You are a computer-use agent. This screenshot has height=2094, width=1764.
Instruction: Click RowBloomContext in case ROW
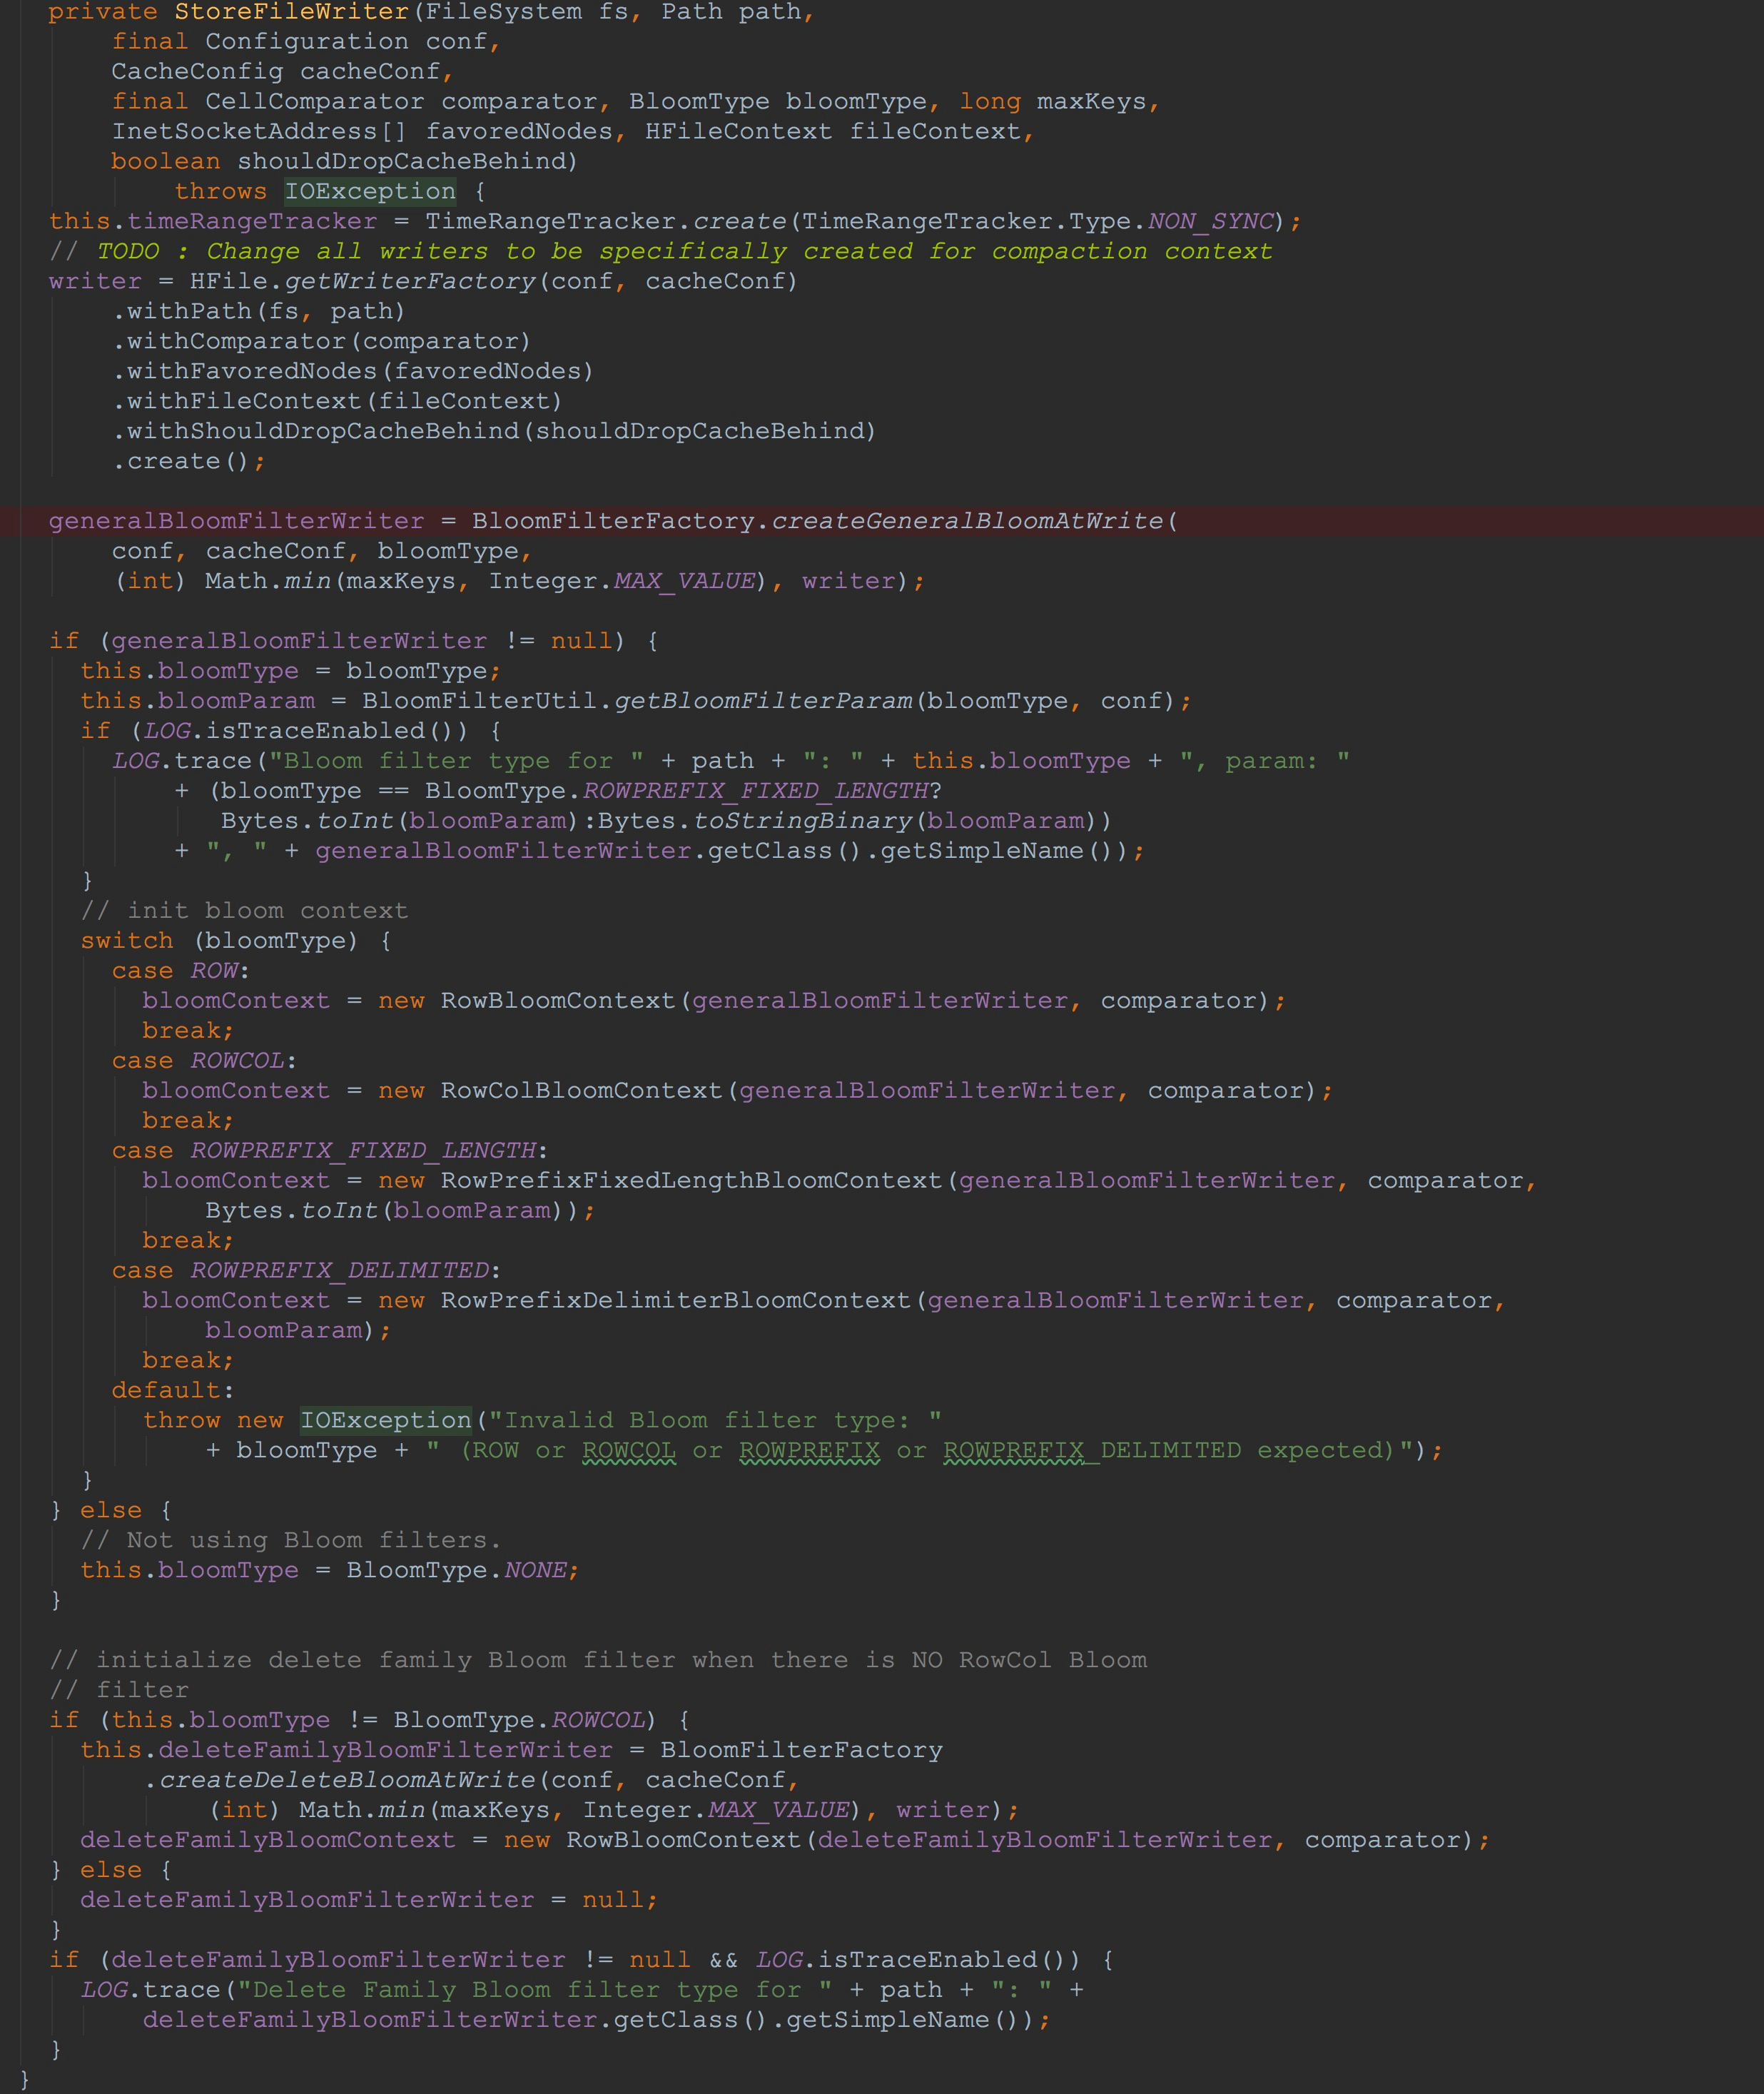pos(558,1001)
